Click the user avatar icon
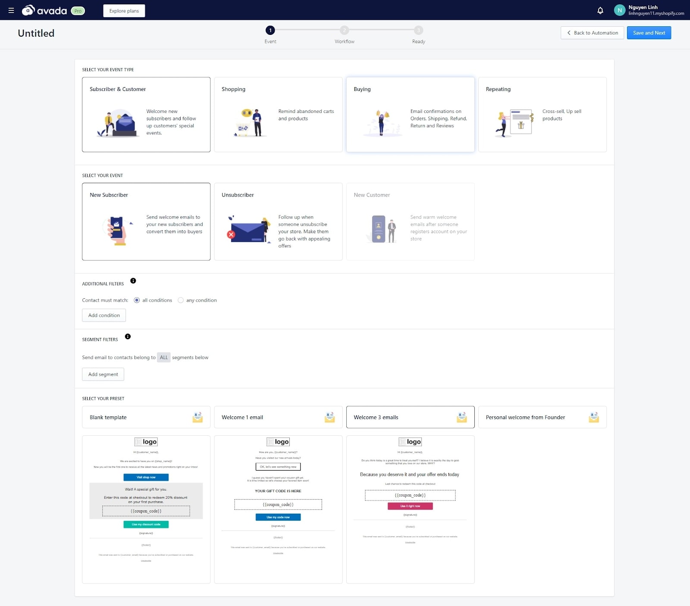The width and height of the screenshot is (690, 606). (619, 10)
